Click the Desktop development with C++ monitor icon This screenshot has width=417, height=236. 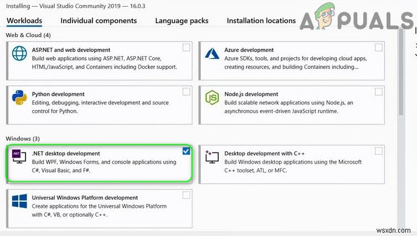[212, 156]
